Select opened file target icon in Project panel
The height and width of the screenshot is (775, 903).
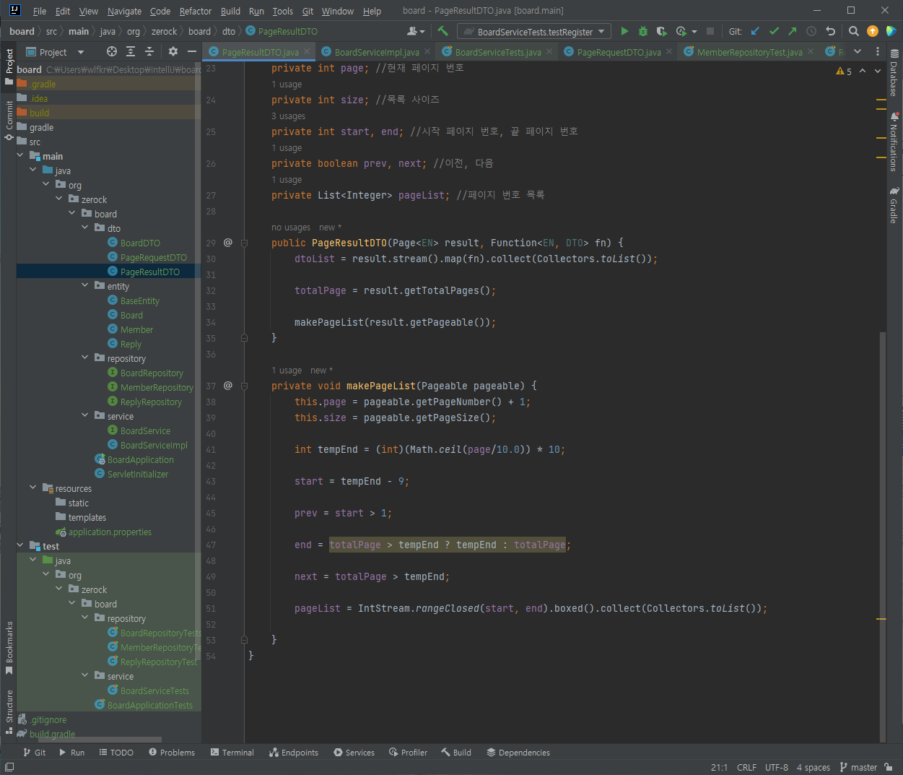tap(111, 51)
